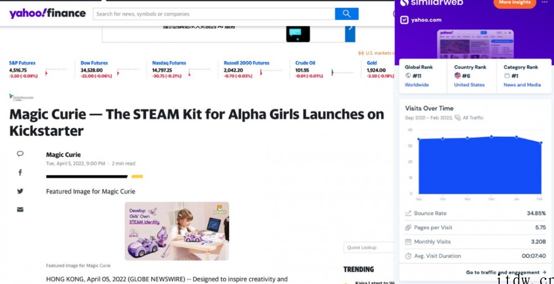This screenshot has width=554, height=284.
Task: Open the Magic Curie featured image
Action: pos(177,231)
